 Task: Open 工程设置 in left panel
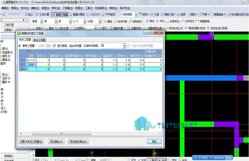click(x=9, y=25)
